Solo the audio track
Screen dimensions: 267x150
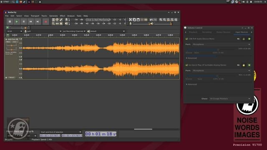[15, 42]
